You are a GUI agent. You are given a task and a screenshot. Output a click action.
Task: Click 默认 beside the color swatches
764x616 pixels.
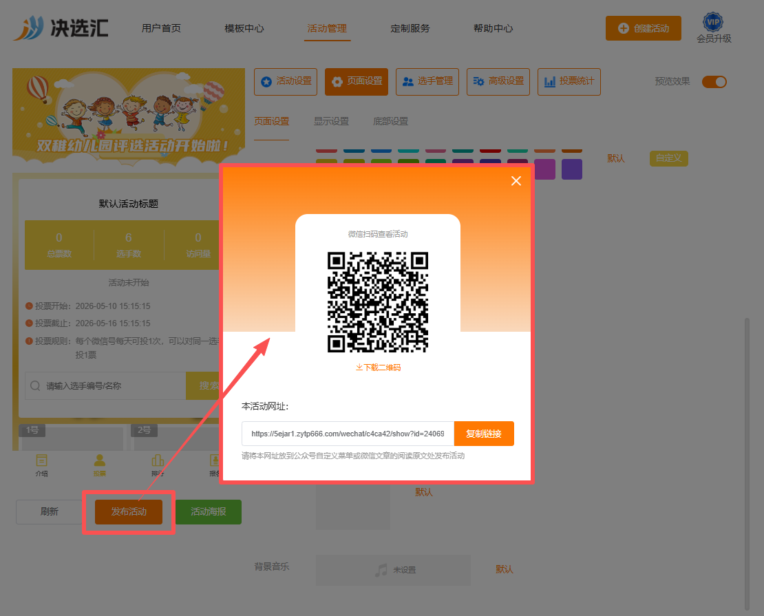click(616, 158)
